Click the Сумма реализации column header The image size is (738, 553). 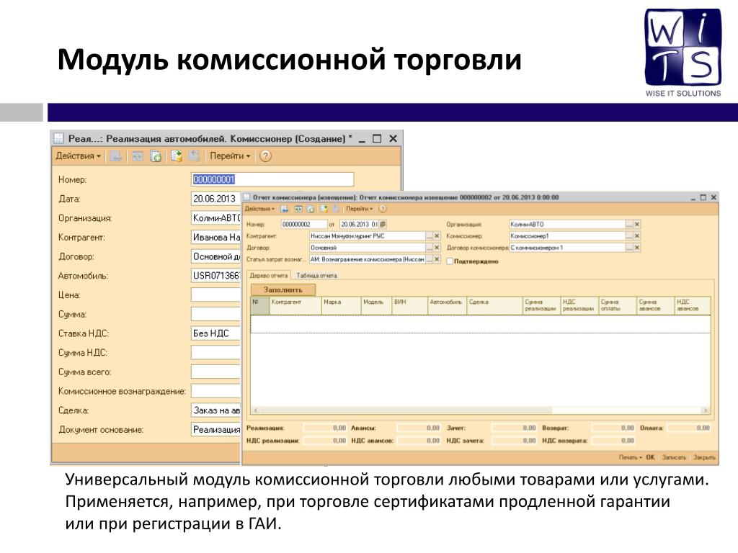coord(542,305)
